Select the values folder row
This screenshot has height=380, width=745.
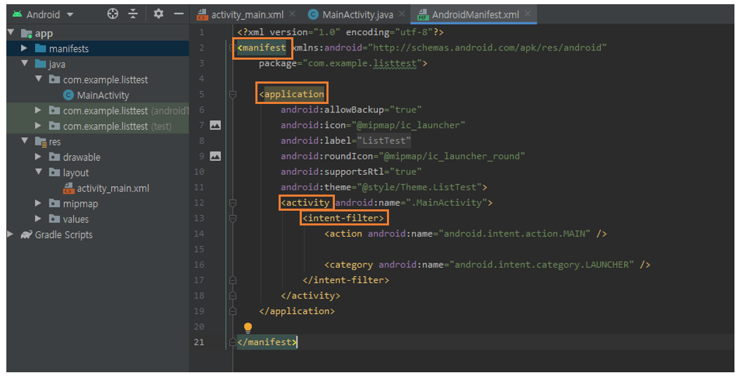point(97,219)
